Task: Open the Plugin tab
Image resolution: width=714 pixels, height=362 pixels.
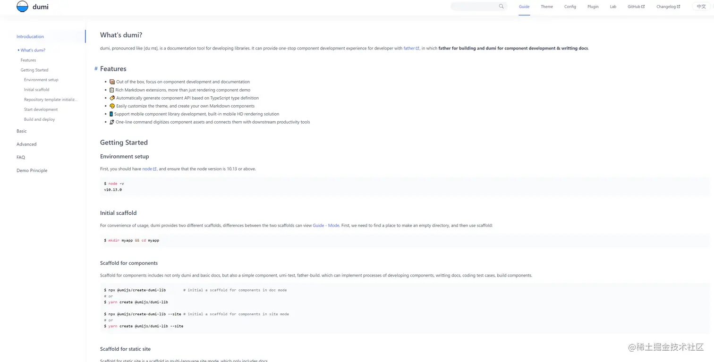Action: tap(593, 7)
